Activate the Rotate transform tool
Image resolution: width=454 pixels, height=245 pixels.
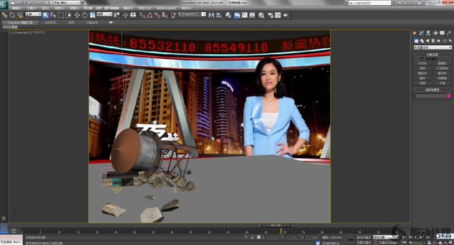(x=84, y=15)
